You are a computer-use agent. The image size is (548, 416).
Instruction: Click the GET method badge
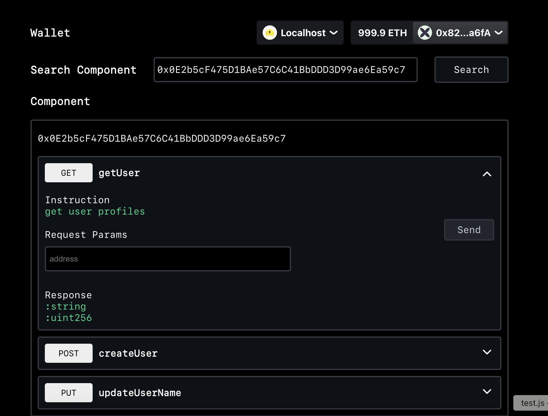(x=69, y=173)
